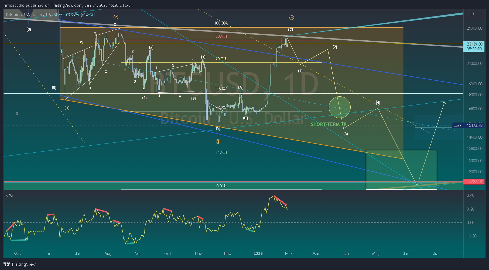Click the 88.60% Fibonacci level label
The height and width of the screenshot is (270, 489).
coord(221,36)
